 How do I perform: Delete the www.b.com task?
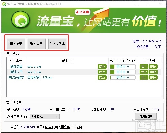[153, 72]
